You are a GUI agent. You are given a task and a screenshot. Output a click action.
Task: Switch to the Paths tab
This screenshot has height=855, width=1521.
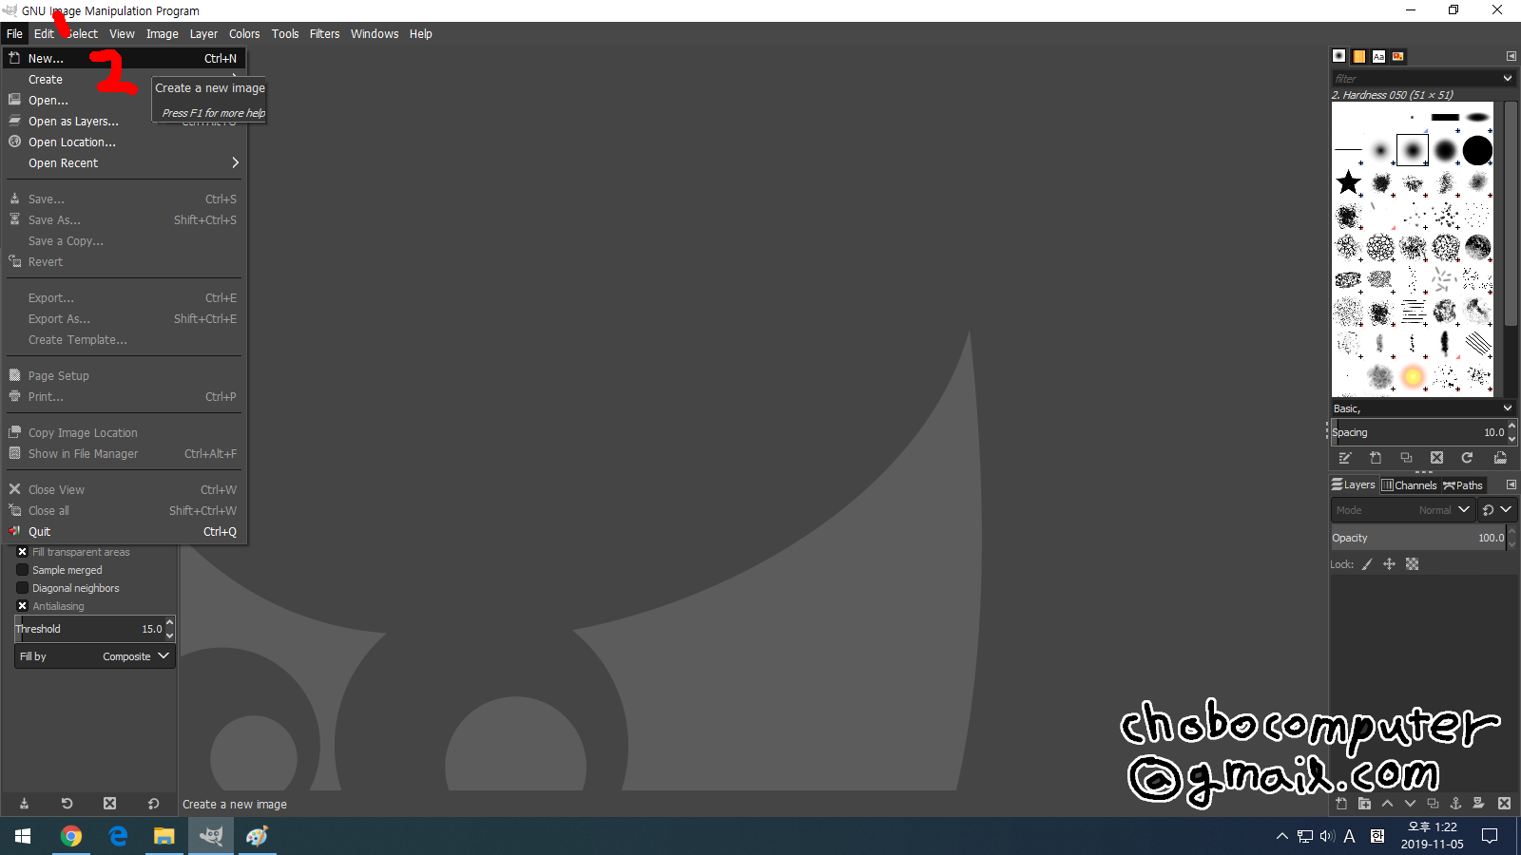1463,484
